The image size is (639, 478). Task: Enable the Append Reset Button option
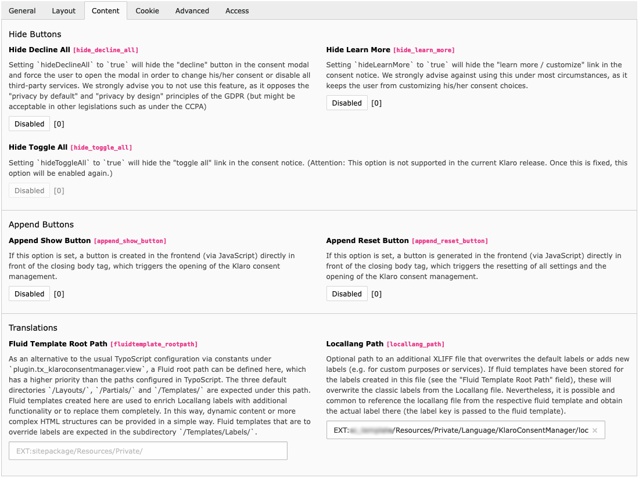point(347,294)
